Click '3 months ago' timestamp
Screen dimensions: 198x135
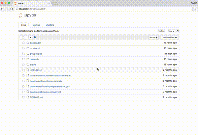click(170, 86)
